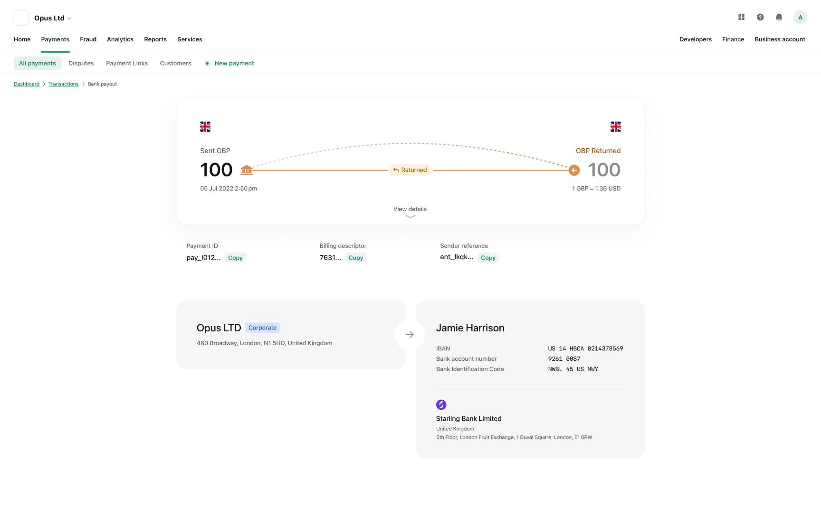Click the Opus Ltd company logo square
Viewport: 821px width, 531px height.
tap(21, 18)
